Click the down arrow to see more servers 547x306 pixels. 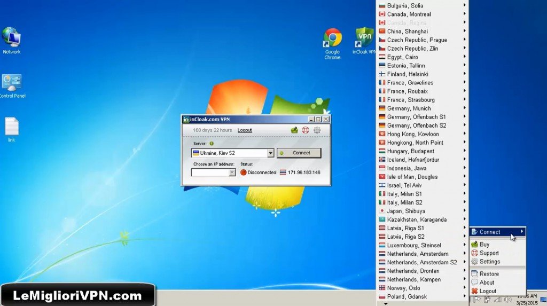click(386, 303)
